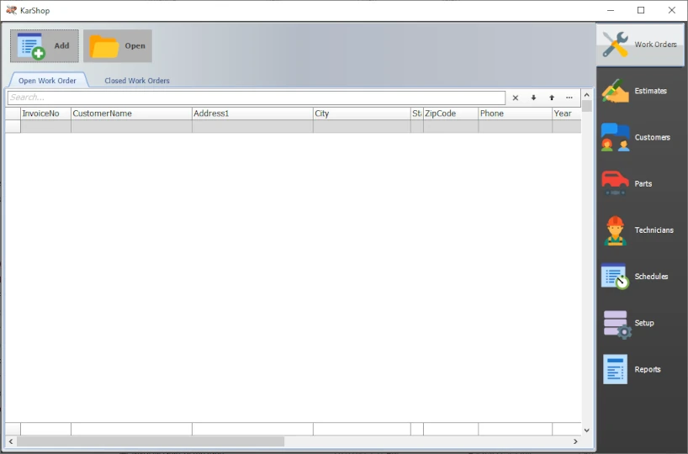Click filter row cell under CustomerName
This screenshot has width=688, height=454.
pos(131,126)
